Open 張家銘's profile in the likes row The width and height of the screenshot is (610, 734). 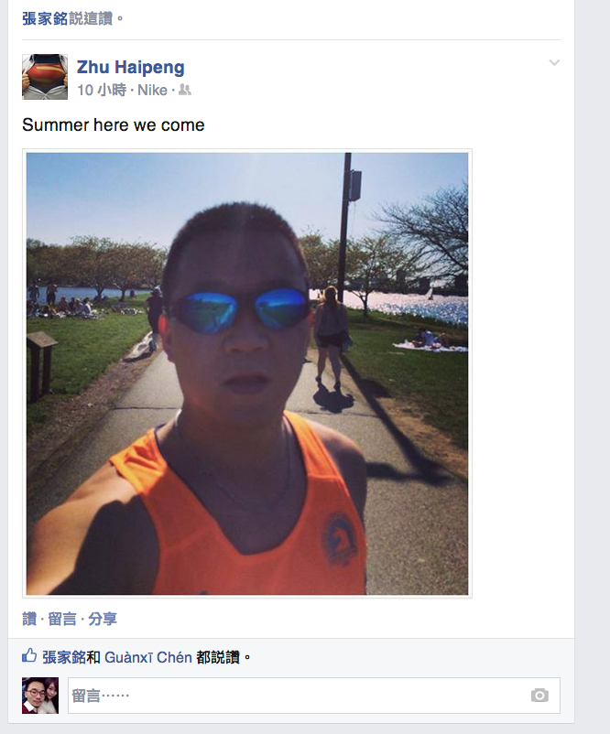(x=64, y=657)
